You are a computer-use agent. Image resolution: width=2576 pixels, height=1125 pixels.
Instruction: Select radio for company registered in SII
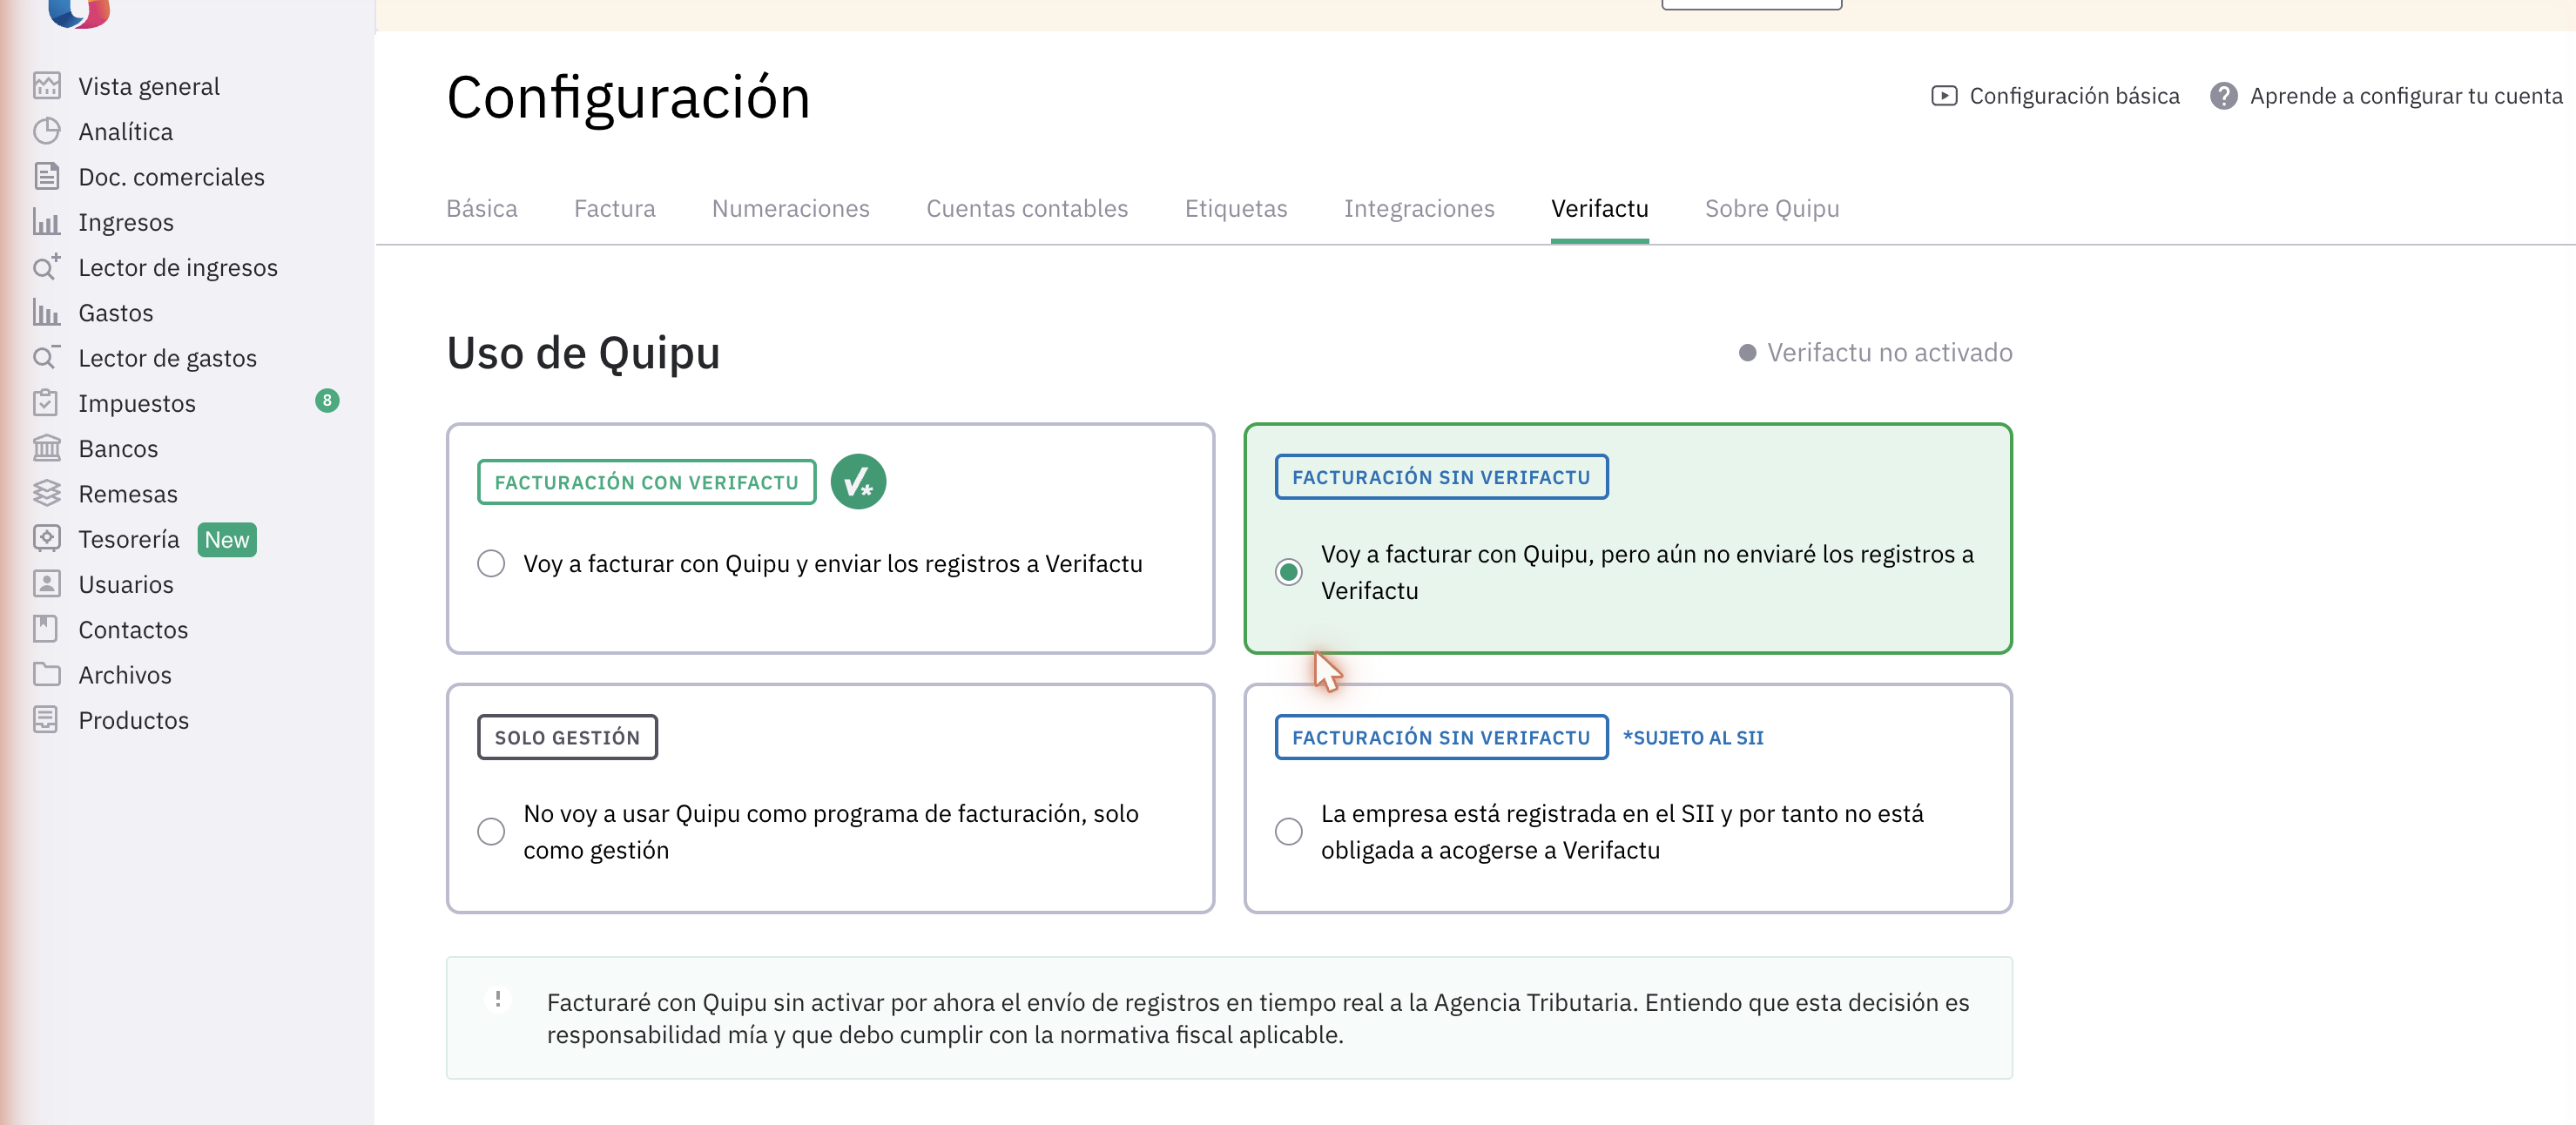(1288, 832)
